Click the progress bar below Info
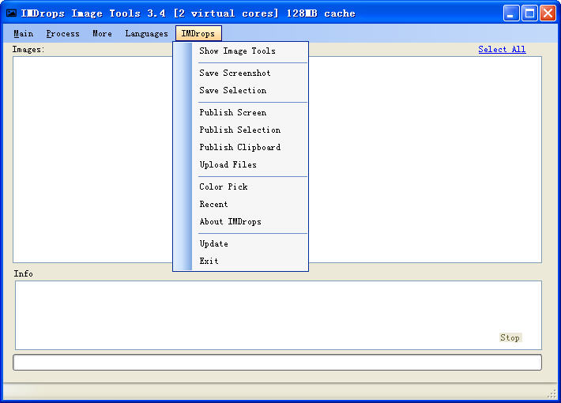 [277, 363]
